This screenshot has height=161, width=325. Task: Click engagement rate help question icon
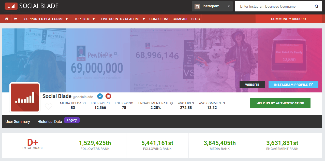(172, 103)
